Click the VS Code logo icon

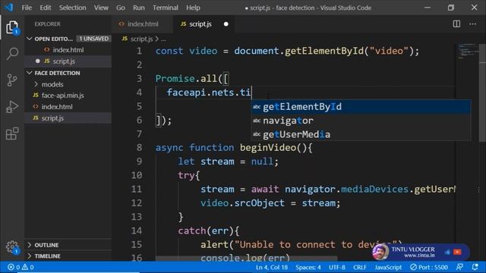(8, 8)
